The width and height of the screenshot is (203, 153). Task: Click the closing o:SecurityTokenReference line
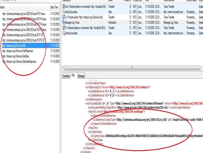[104, 124]
